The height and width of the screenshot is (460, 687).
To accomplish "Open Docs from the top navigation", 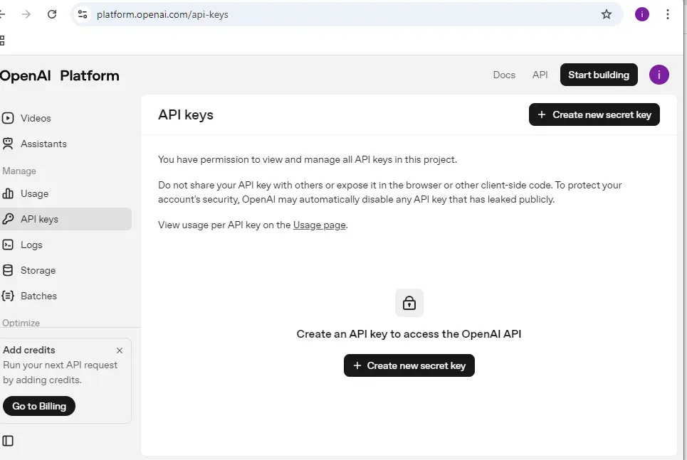I will [x=504, y=75].
